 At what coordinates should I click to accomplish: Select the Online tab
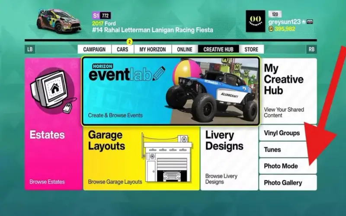click(185, 49)
